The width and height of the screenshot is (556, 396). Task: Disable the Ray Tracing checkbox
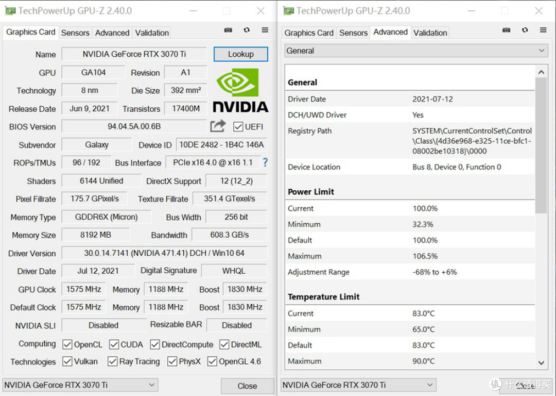click(112, 361)
